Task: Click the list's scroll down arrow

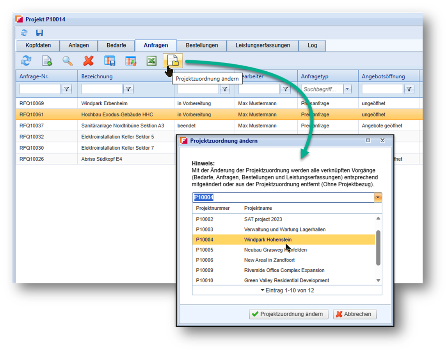Action: coord(378,280)
